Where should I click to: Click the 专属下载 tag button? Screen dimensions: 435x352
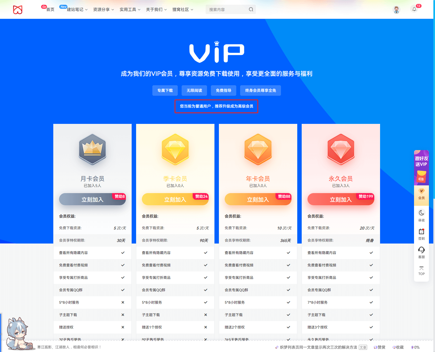(x=165, y=90)
